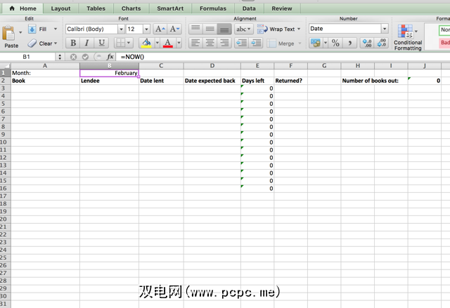This screenshot has width=450, height=308.
Task: Align text to top of cell
Action: (x=195, y=29)
